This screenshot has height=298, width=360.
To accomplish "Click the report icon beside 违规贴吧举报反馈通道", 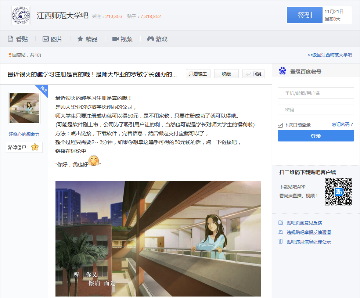I will [x=281, y=232].
